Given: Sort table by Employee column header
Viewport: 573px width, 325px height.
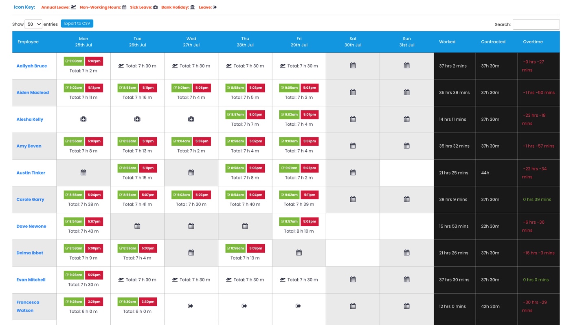Looking at the screenshot, I should click(28, 42).
